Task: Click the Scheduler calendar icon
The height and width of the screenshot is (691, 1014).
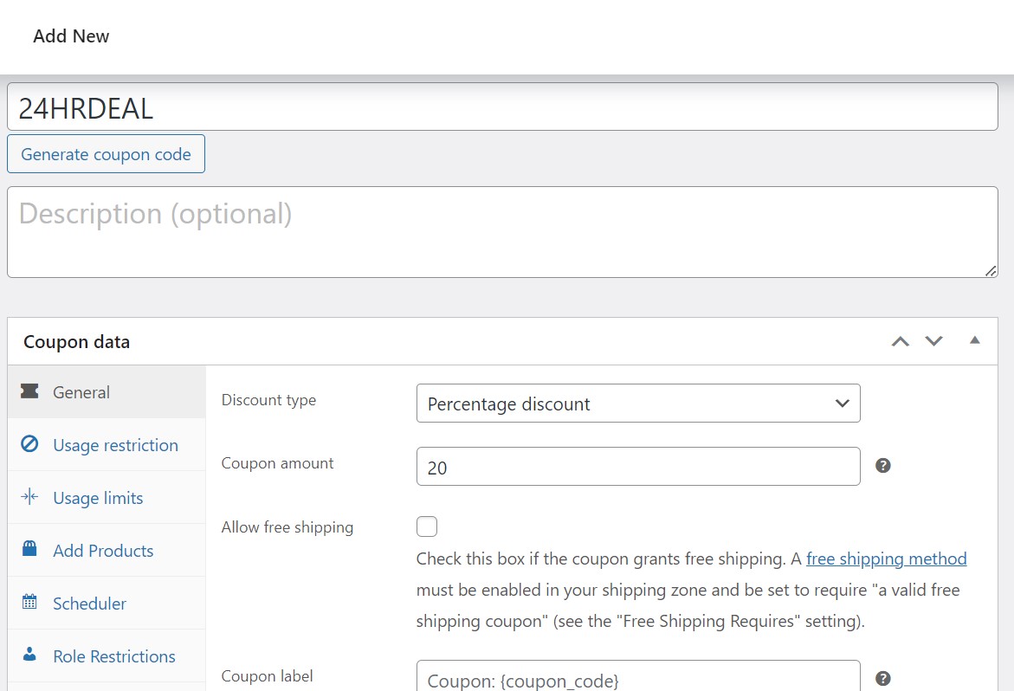Action: coord(29,603)
